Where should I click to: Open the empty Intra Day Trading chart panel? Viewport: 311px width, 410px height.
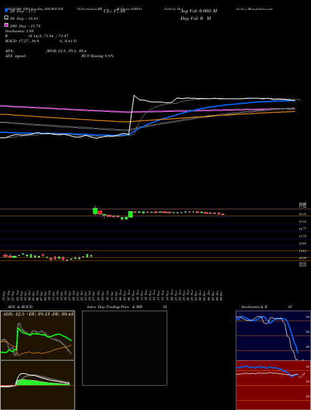(124, 348)
